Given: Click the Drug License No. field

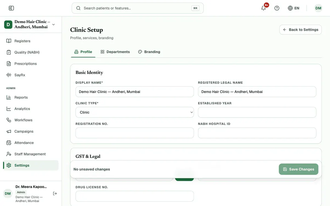Looking at the screenshot, I should point(135,196).
